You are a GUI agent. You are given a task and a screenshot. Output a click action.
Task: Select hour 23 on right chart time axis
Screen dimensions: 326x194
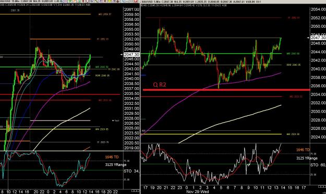[x=180, y=188]
